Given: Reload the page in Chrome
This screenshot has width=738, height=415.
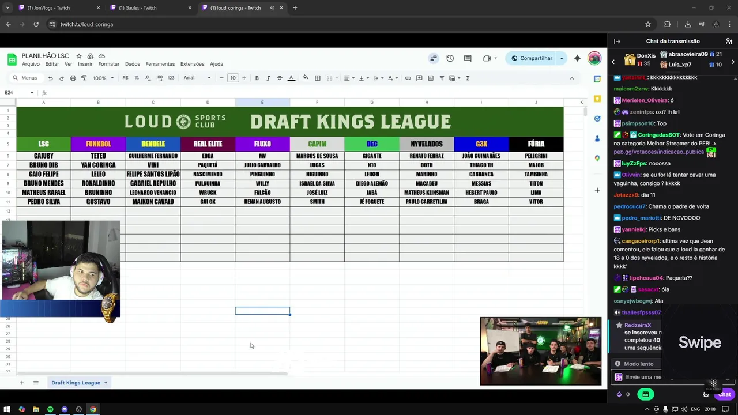Looking at the screenshot, I should (x=36, y=24).
